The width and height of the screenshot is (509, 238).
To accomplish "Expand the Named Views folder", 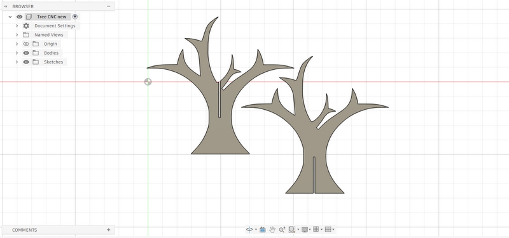I will 17,35.
